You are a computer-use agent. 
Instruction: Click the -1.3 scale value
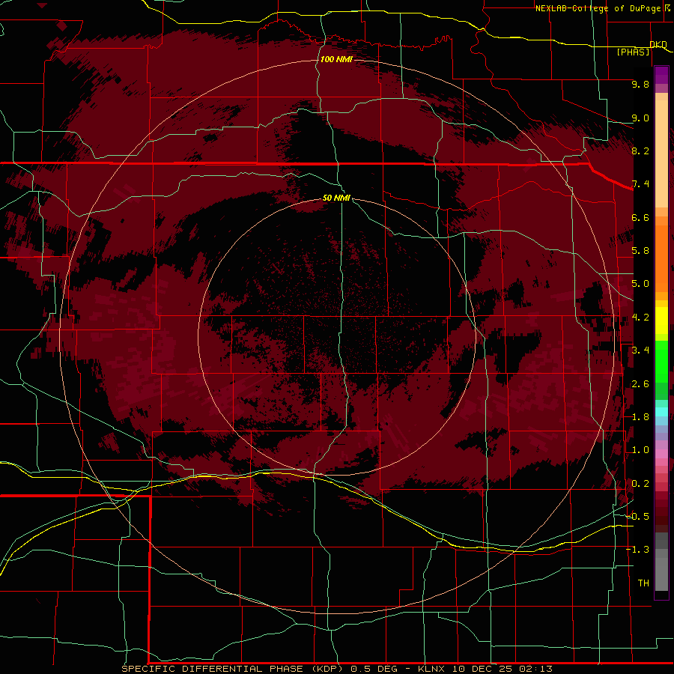click(x=637, y=550)
